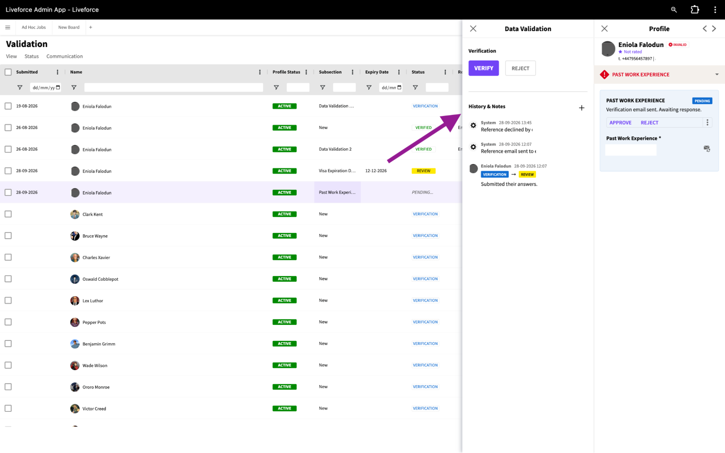The width and height of the screenshot is (725, 453).
Task: Open the Communication menu
Action: pyautogui.click(x=65, y=56)
